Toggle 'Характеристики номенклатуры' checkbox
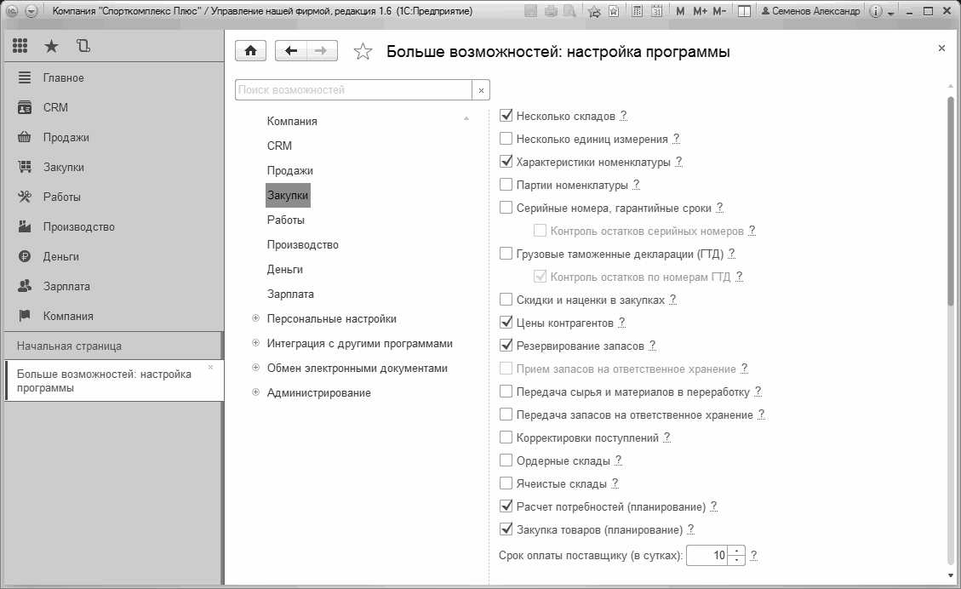Image resolution: width=961 pixels, height=589 pixels. pyautogui.click(x=506, y=161)
